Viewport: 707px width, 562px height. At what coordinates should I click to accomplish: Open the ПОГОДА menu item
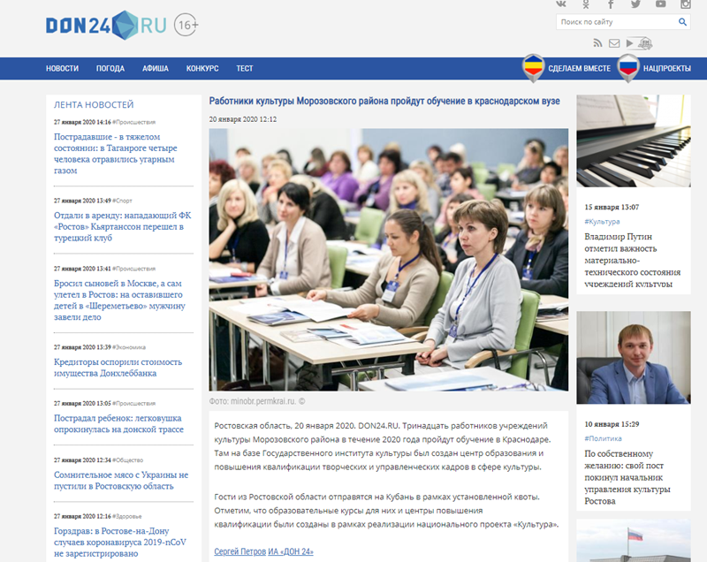click(x=110, y=69)
